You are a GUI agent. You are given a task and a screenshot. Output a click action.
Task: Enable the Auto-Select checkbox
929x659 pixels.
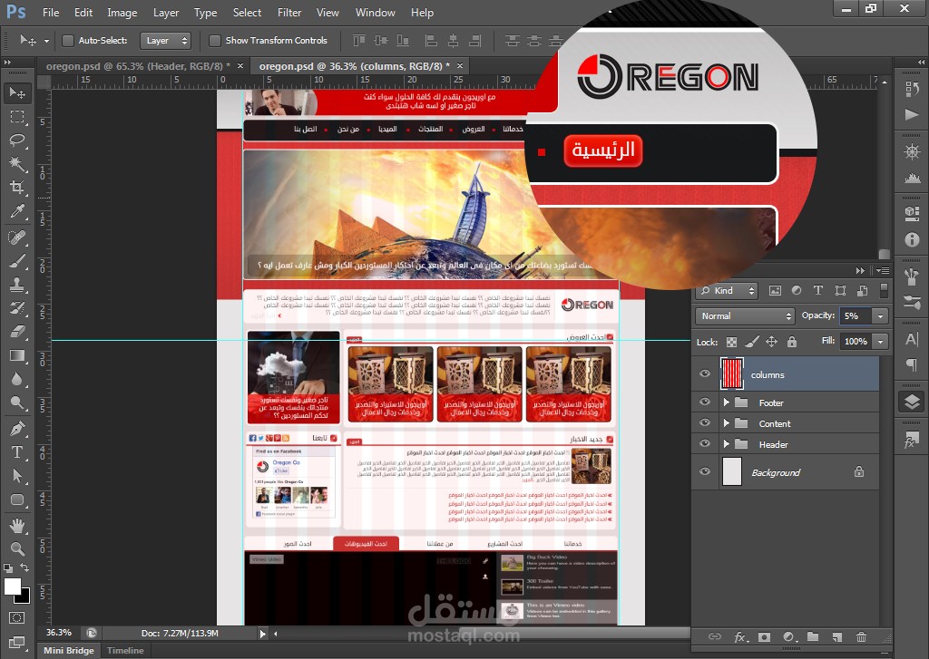(68, 40)
